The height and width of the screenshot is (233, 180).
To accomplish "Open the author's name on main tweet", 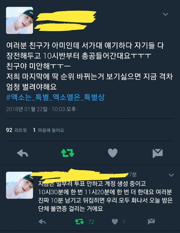I will pyautogui.click(x=66, y=16).
